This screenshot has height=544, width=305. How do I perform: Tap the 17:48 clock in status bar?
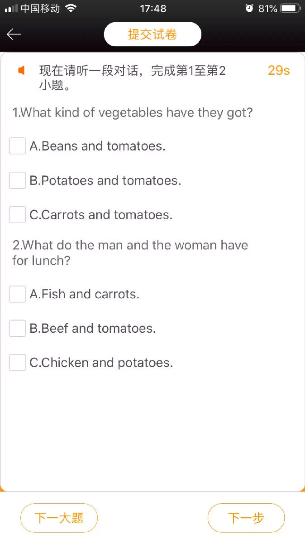click(x=153, y=9)
